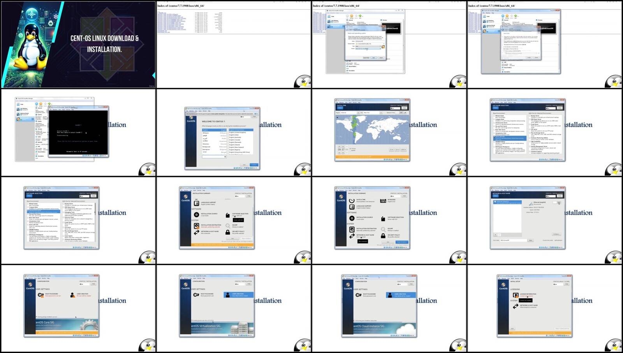Open the Installation Summary frame with orange warning bar
Image resolution: width=623 pixels, height=353 pixels.
tap(234, 221)
